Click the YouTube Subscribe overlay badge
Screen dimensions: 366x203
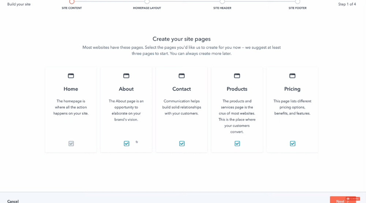tap(353, 199)
